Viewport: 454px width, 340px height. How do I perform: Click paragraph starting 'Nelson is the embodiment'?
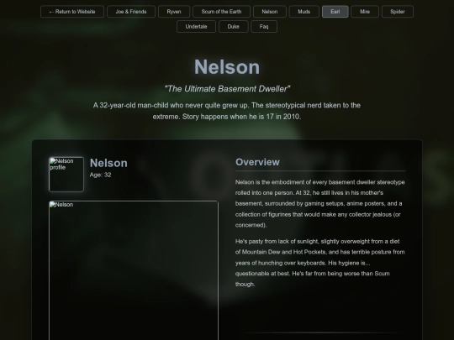[x=320, y=203]
